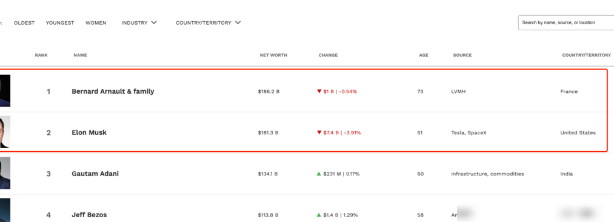Sort by the Rank column header
This screenshot has width=614, height=222.
(x=41, y=55)
